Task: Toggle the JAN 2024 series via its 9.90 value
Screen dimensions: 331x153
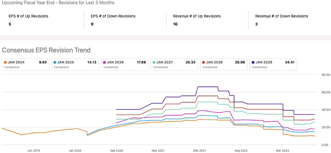Action: click(43, 62)
